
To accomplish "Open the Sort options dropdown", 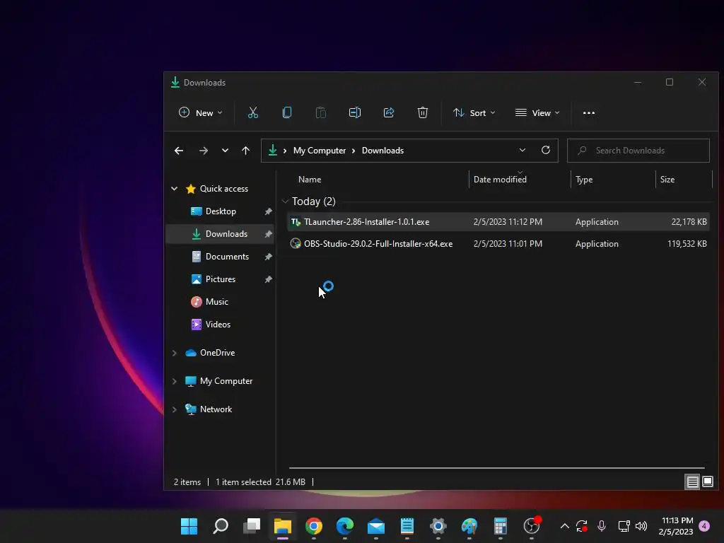I will click(474, 112).
